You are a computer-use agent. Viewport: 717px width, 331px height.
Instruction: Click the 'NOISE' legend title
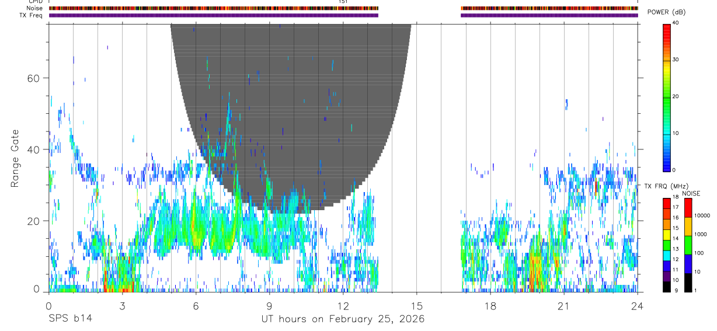(692, 193)
